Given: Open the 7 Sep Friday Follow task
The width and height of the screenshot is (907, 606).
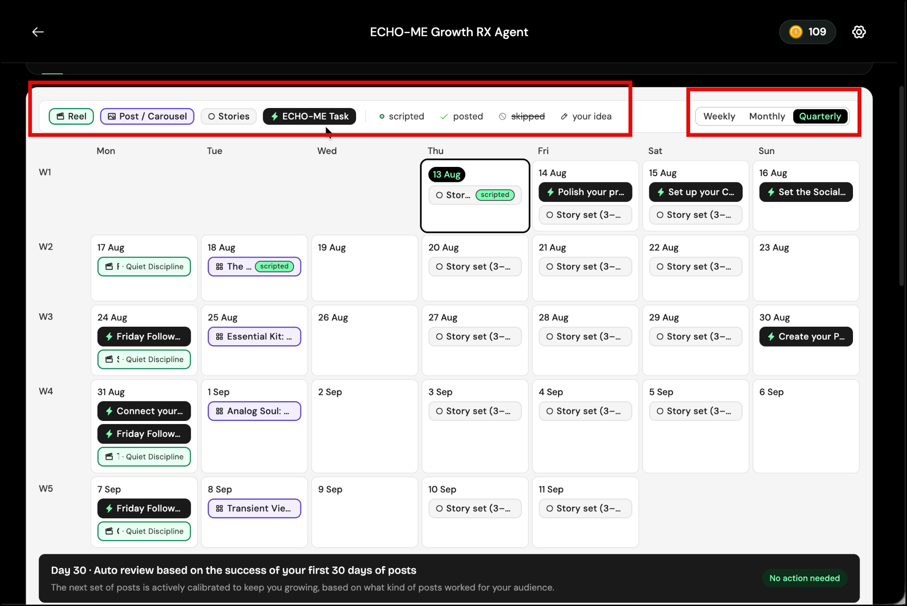Looking at the screenshot, I should tap(144, 508).
